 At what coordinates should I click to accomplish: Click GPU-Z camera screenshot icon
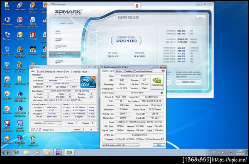(x=163, y=71)
